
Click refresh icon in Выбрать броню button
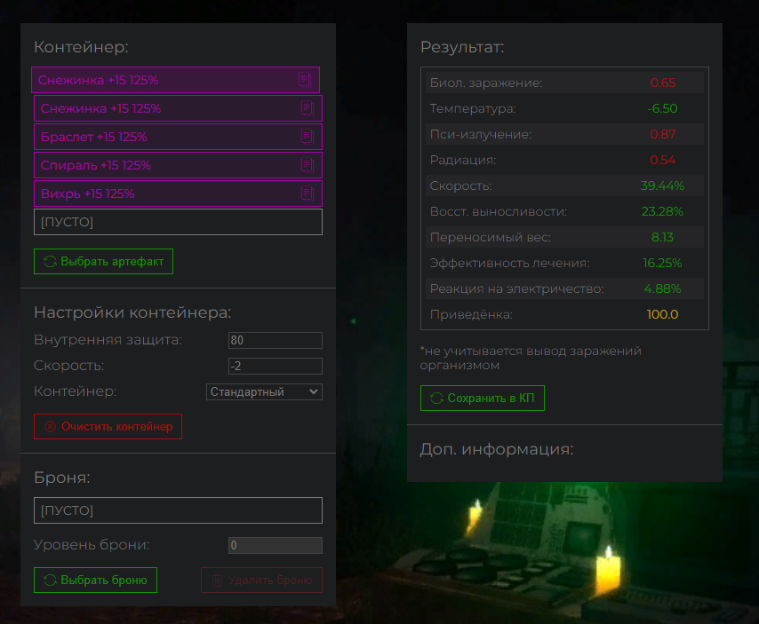[50, 580]
